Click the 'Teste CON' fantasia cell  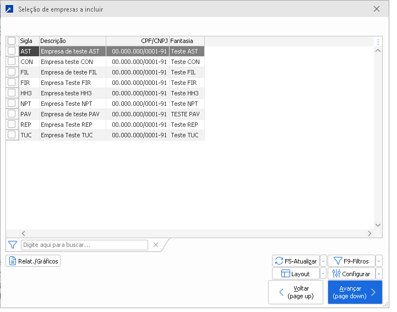pos(187,62)
